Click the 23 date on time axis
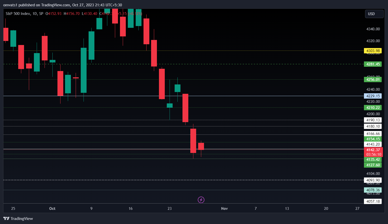Viewport: 388px width, 224px height. 170,209
